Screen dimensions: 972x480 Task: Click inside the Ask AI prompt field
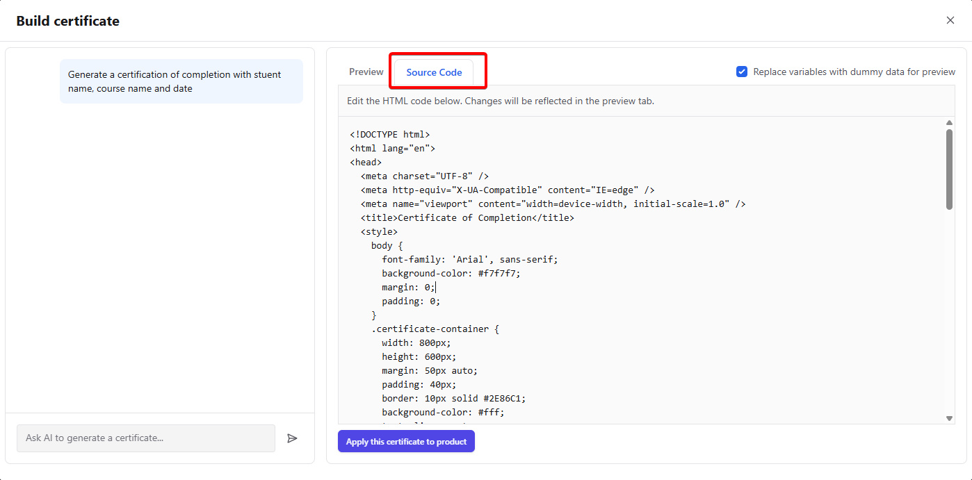(x=146, y=438)
